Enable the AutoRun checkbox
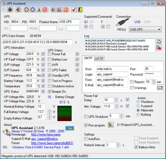166x159 pixels. click(86, 139)
